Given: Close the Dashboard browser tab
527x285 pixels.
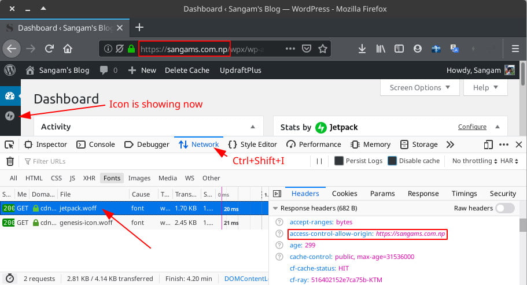Looking at the screenshot, I should coord(120,28).
